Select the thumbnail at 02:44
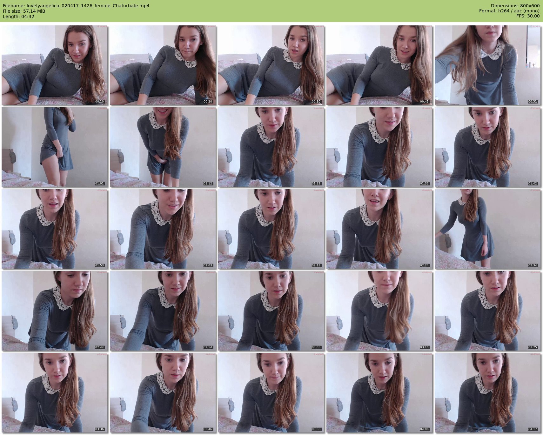543x435 pixels. point(55,311)
